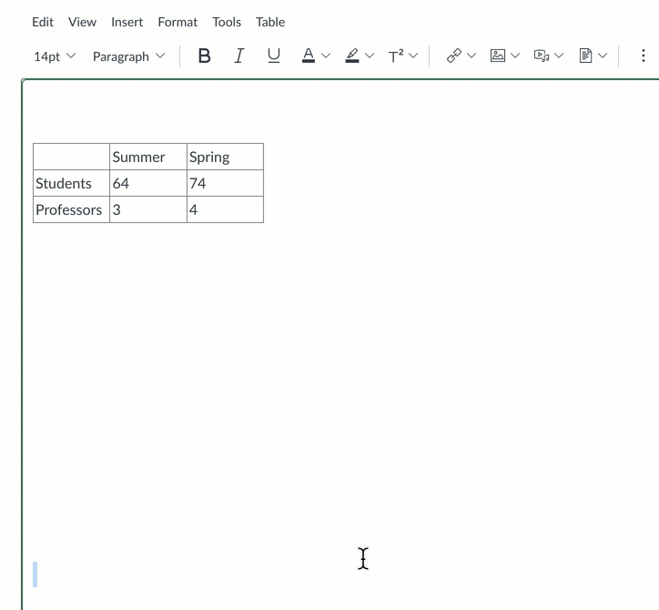The image size is (659, 610).
Task: Click the superscript T² icon
Action: coord(396,56)
